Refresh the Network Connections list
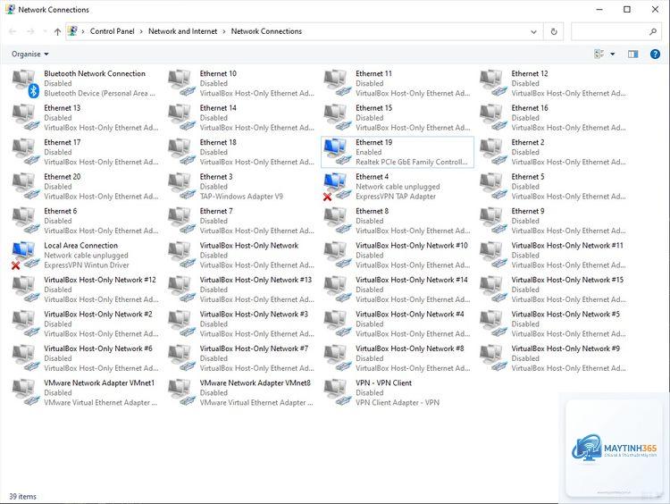Screen dimensions: 670x504 (554, 31)
